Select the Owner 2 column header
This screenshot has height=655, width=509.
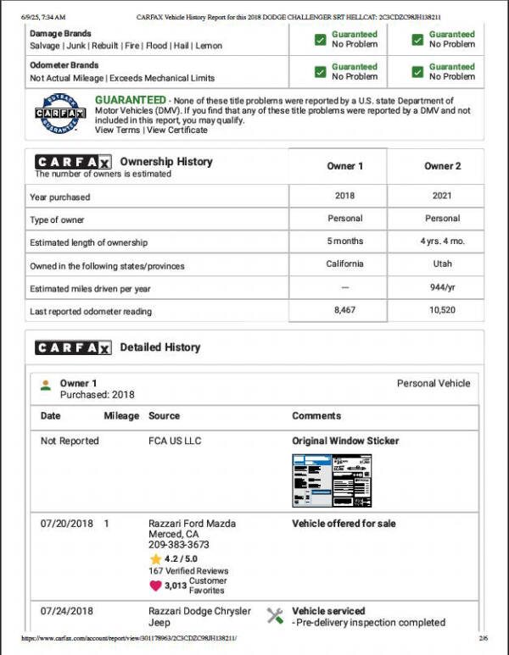[x=443, y=166]
